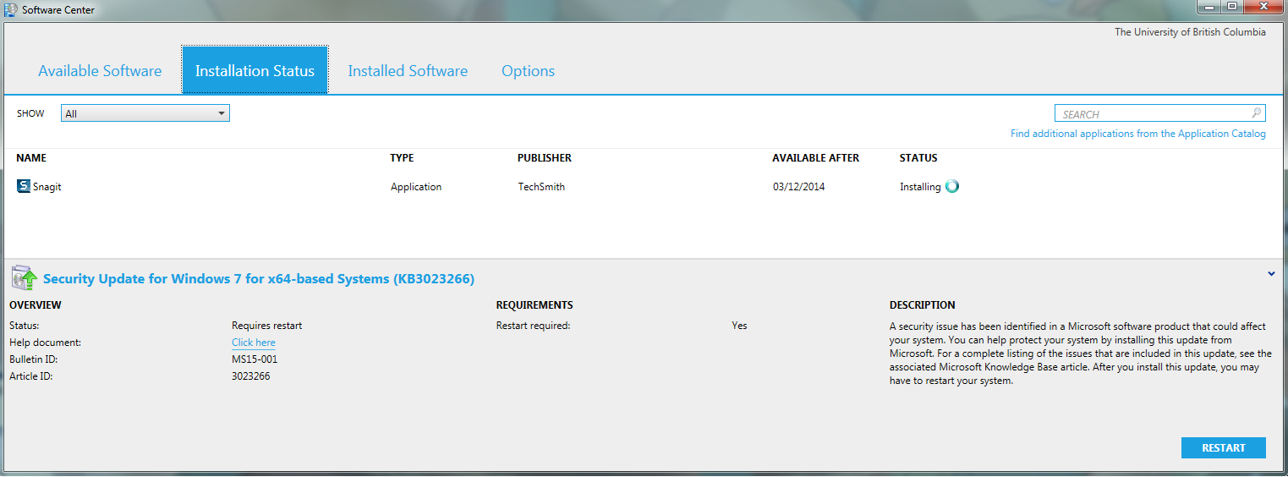Click The University of British Columbia label
Image resolution: width=1288 pixels, height=477 pixels.
click(x=1190, y=32)
